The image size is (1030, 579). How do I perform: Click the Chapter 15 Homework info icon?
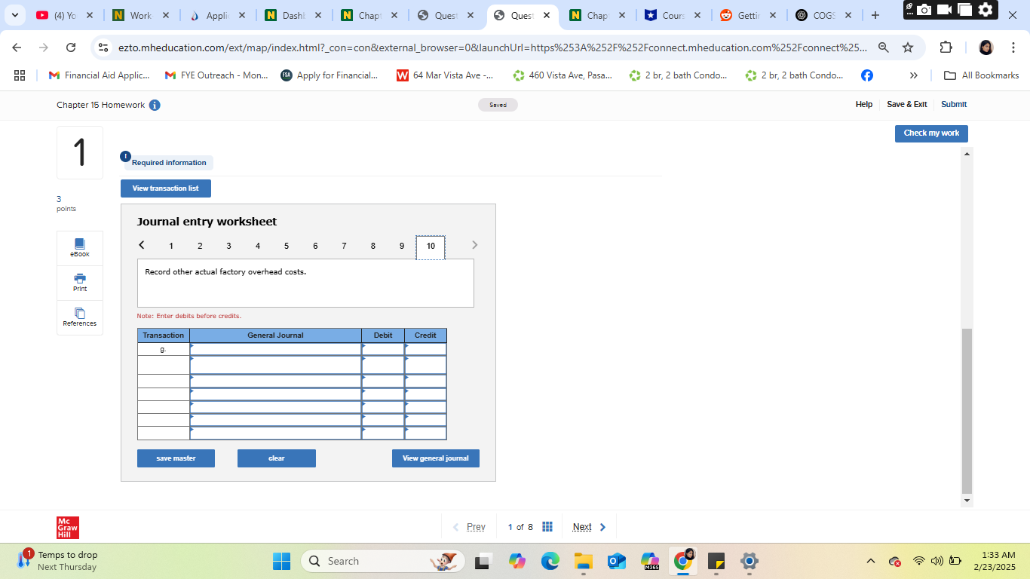pyautogui.click(x=155, y=105)
